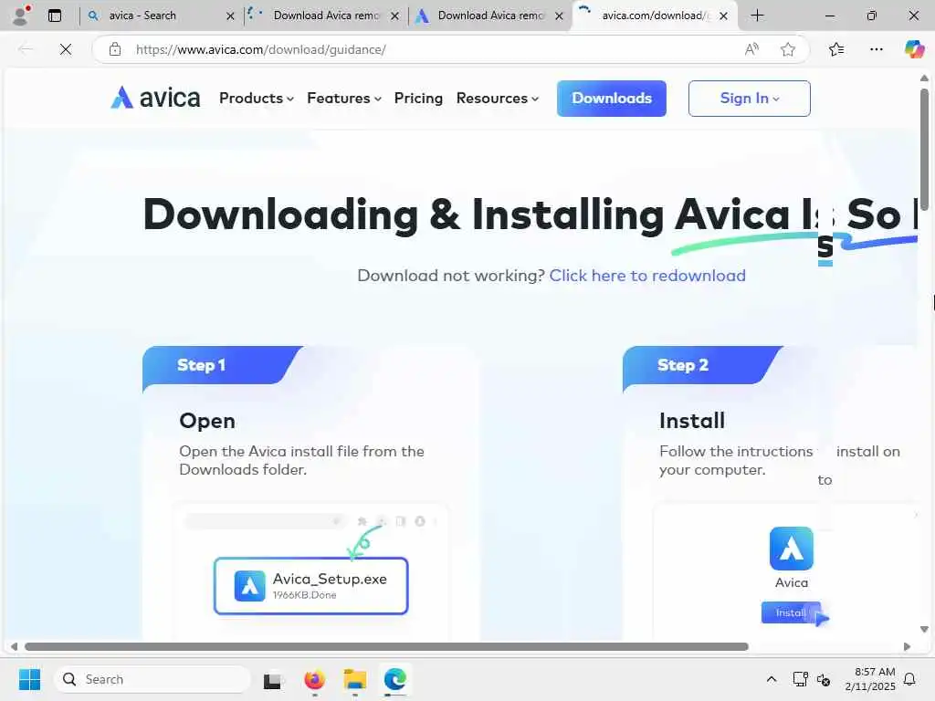The width and height of the screenshot is (935, 701).
Task: Show hidden system tray icons
Action: pyautogui.click(x=771, y=679)
